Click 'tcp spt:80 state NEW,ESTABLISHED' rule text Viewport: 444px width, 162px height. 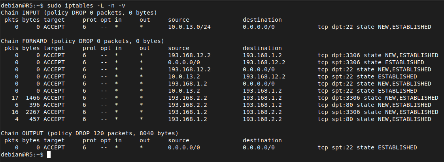(374, 119)
